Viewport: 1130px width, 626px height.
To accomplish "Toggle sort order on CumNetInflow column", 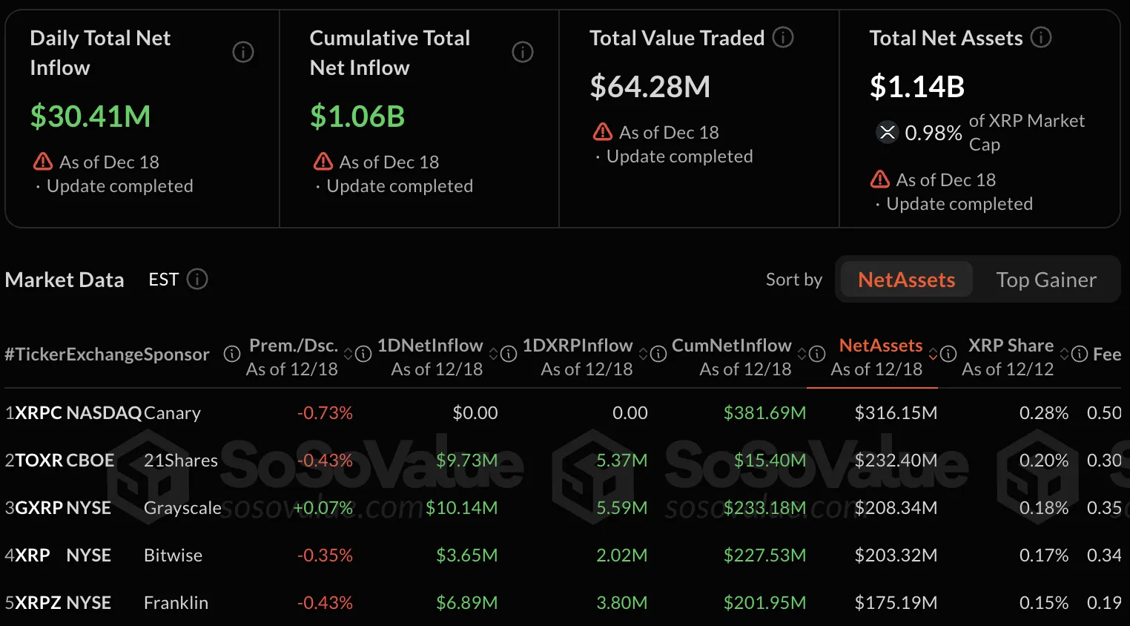I will coord(801,355).
